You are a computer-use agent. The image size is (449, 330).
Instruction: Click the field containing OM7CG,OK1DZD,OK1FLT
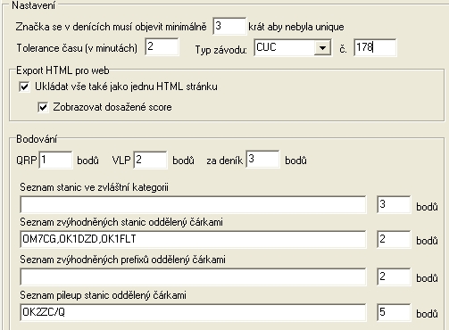193,239
